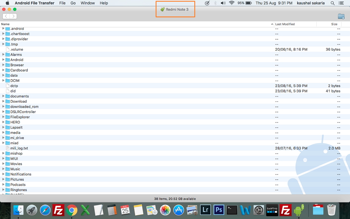Open the TextEdit icon in the Dock
Screen dimensions: 350x219
(x=98, y=210)
